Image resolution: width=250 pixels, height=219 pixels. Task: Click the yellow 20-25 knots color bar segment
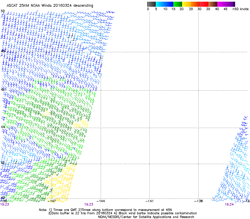pyautogui.click(x=186, y=4)
